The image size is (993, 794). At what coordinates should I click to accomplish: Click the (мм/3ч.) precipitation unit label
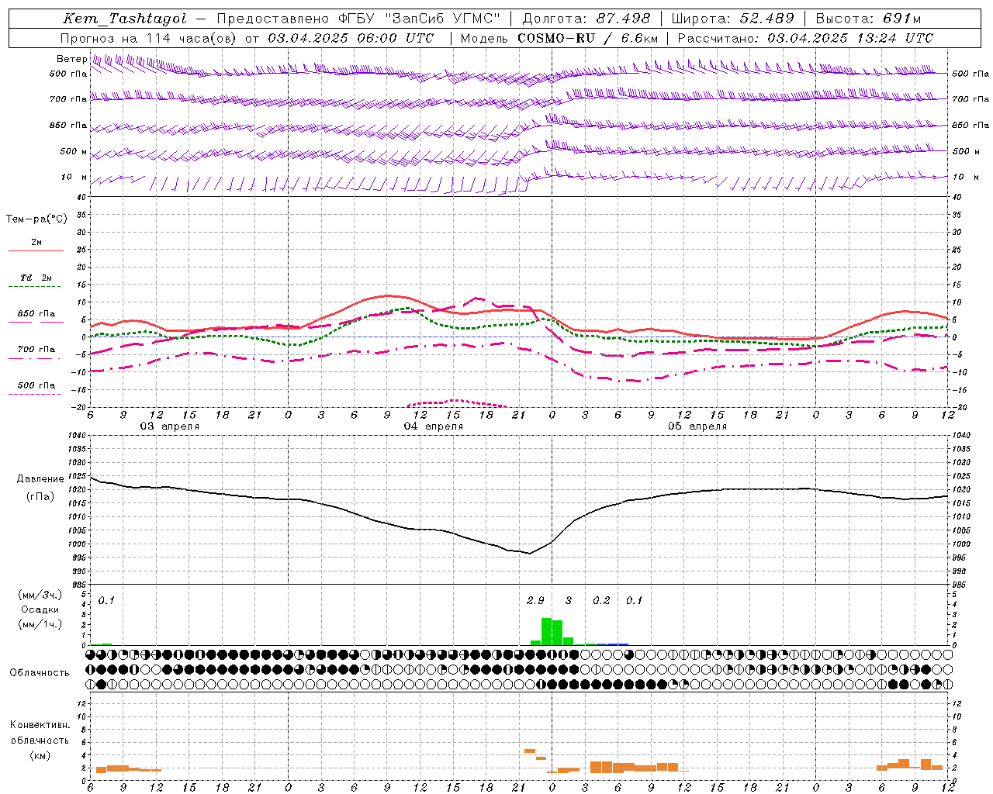tap(40, 595)
